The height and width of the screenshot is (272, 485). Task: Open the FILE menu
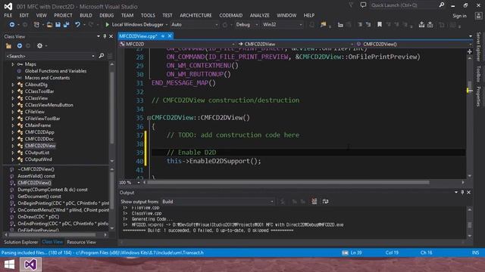click(8, 15)
